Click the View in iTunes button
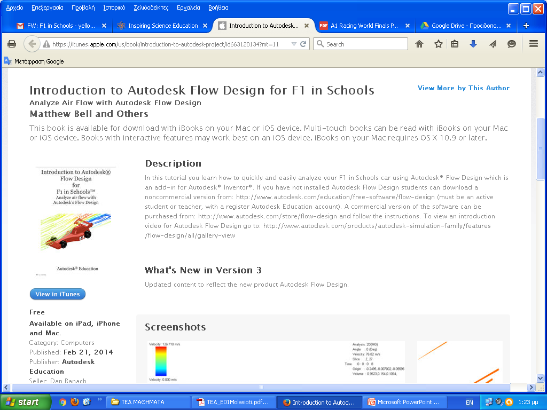 [x=58, y=294]
